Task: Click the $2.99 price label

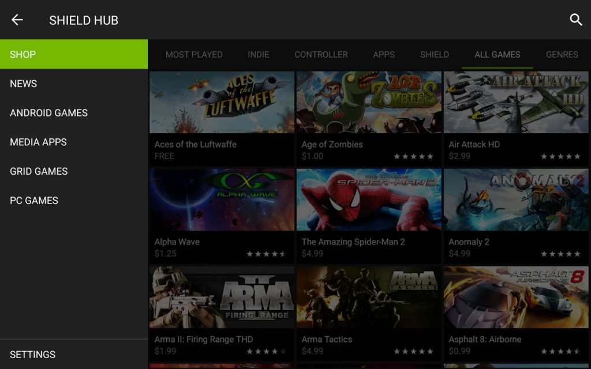Action: tap(459, 156)
